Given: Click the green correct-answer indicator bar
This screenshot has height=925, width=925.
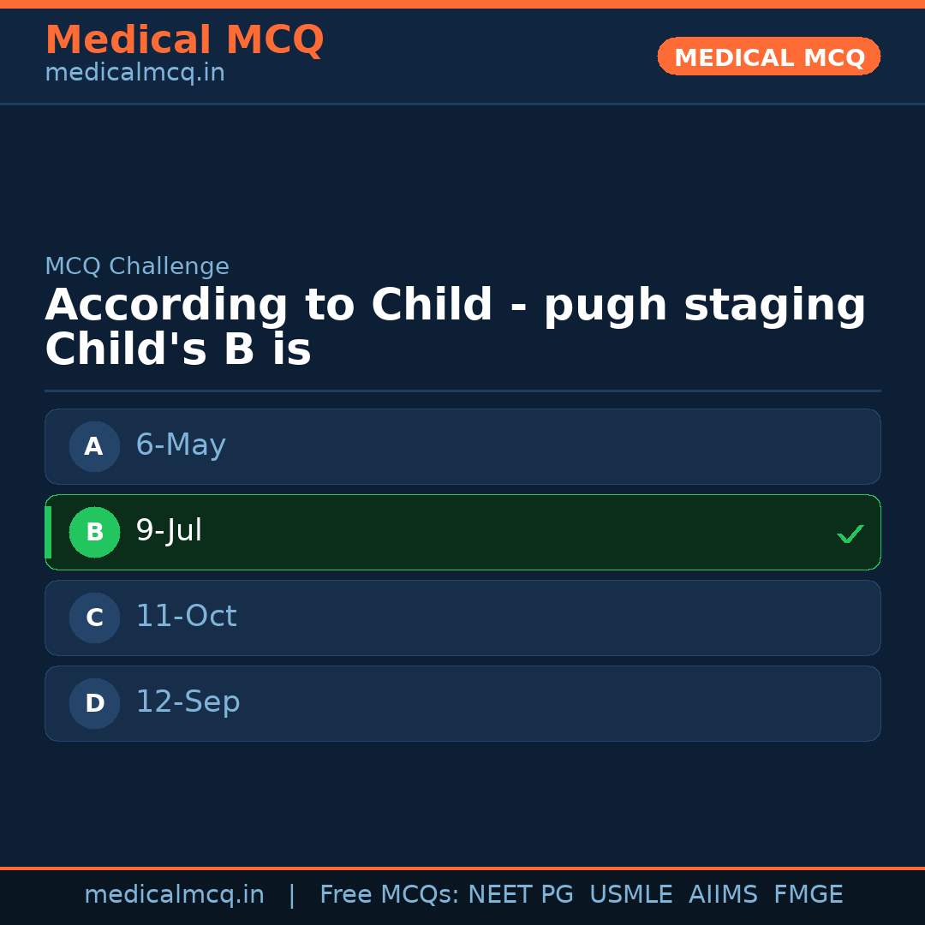Looking at the screenshot, I should 48,532.
